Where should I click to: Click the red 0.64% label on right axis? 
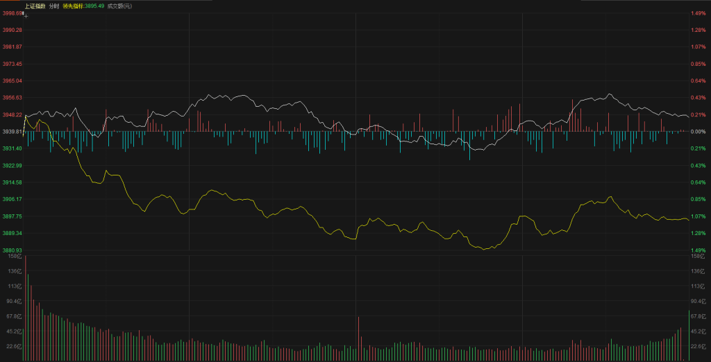click(698, 80)
